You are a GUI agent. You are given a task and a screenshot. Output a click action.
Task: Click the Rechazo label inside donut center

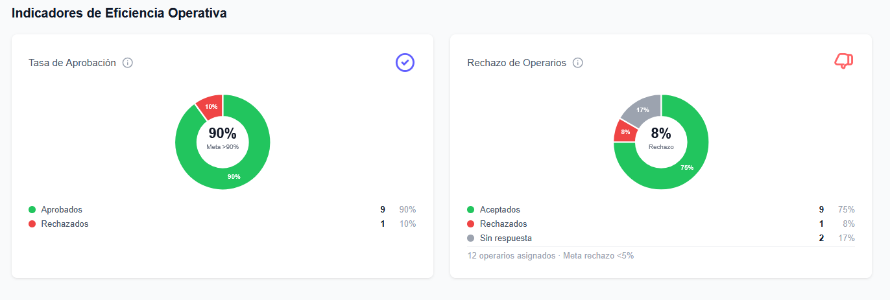[661, 147]
